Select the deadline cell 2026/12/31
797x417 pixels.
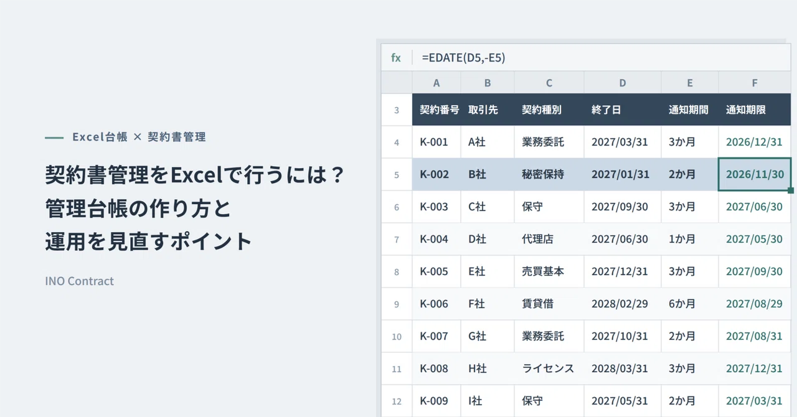(755, 143)
